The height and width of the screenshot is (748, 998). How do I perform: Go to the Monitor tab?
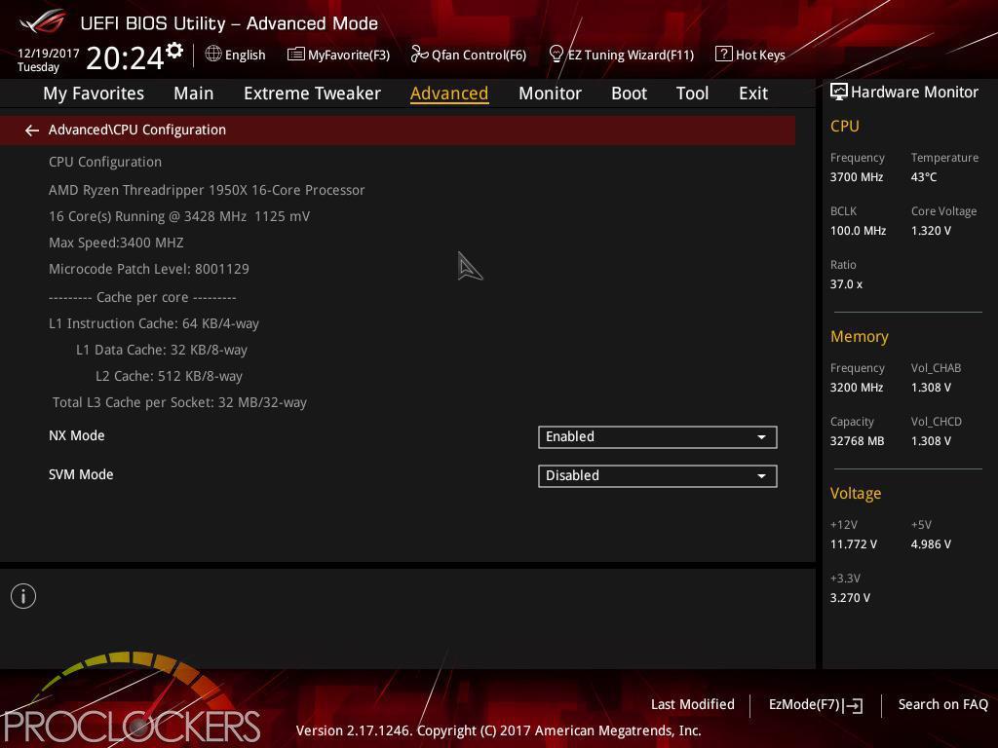pos(550,93)
